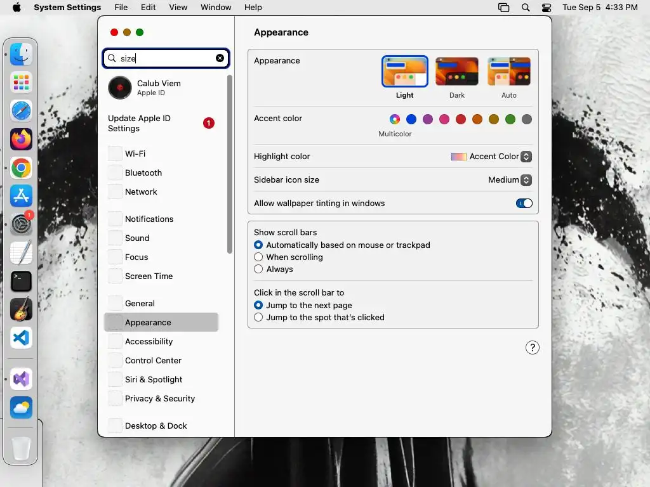Open Finder from the Dock
The height and width of the screenshot is (487, 650).
click(21, 54)
